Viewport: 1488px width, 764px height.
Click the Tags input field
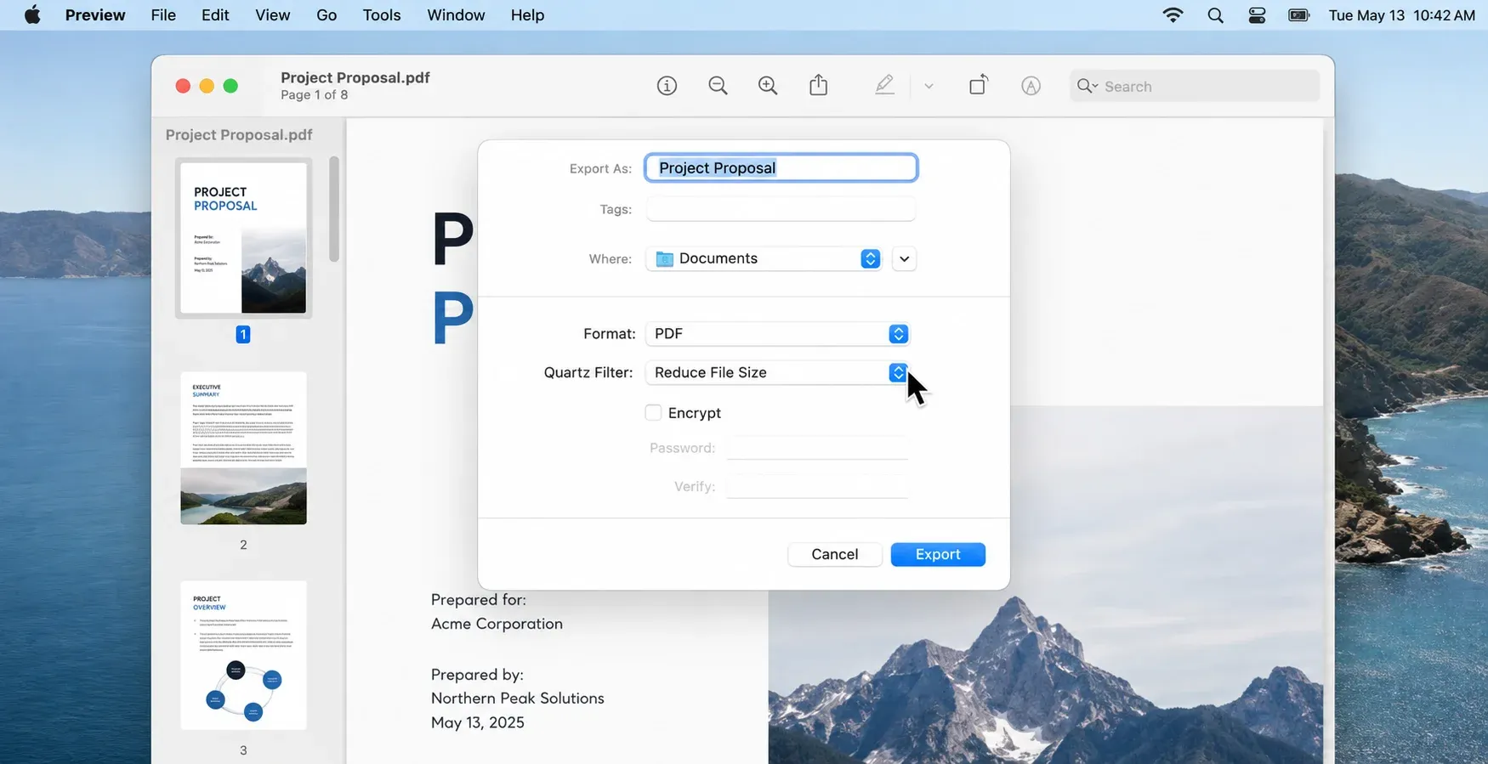coord(781,209)
